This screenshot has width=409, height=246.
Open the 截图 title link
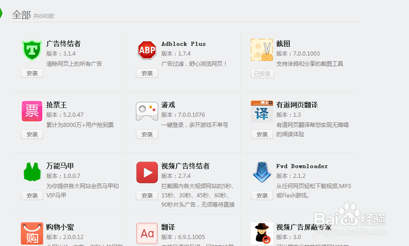283,44
